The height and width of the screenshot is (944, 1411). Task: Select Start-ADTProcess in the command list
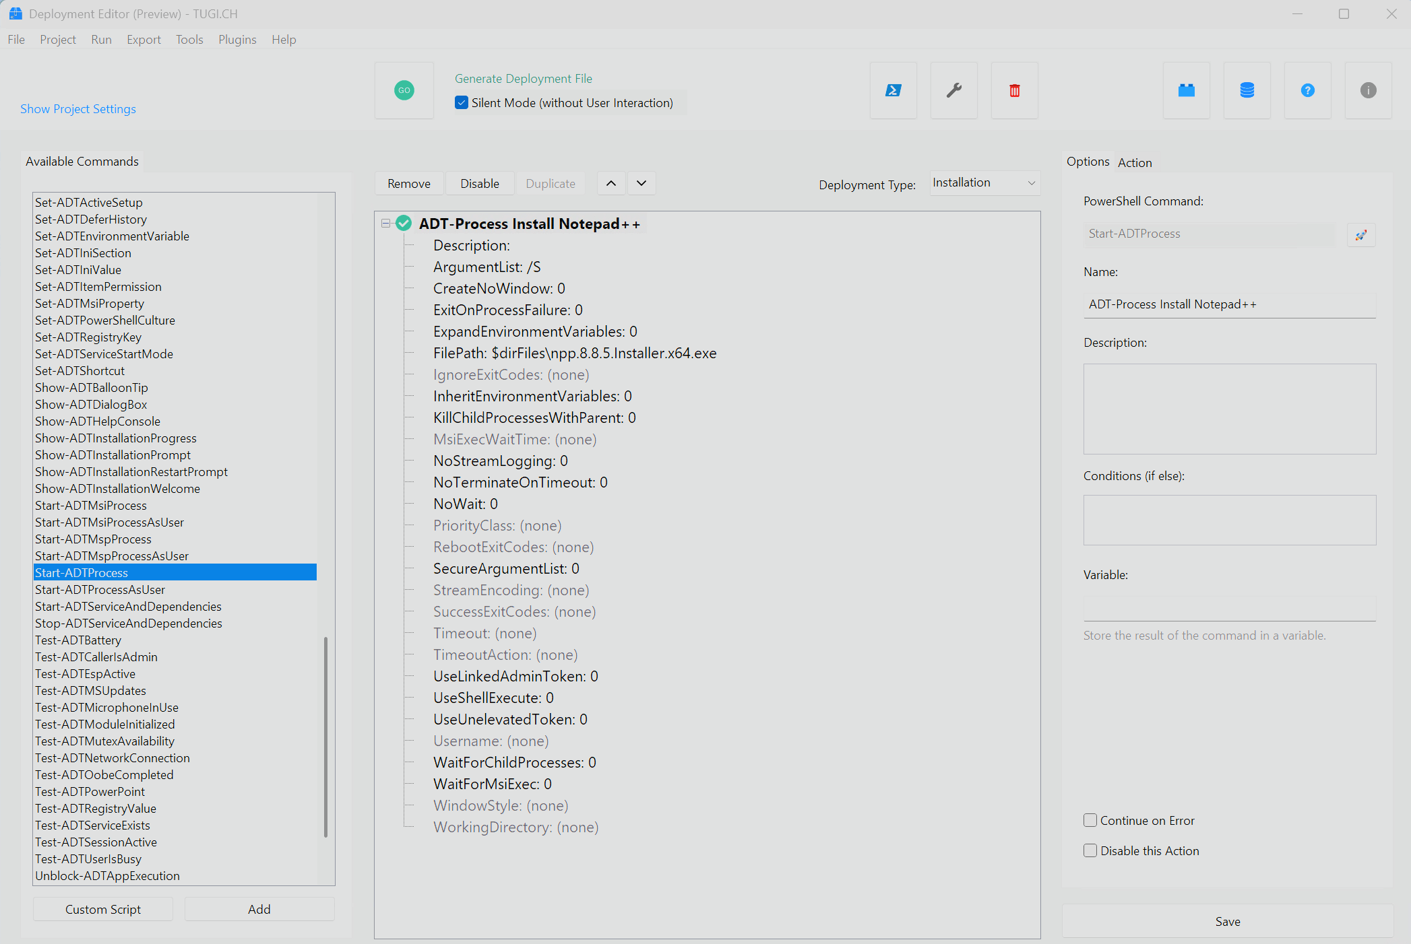pos(175,572)
